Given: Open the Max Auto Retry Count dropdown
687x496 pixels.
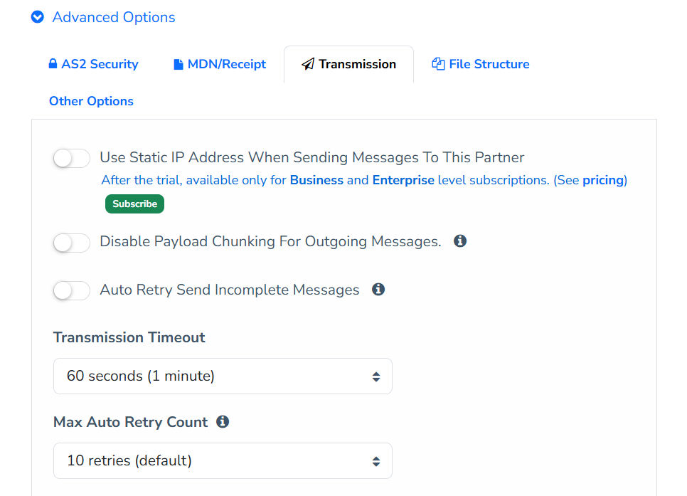Looking at the screenshot, I should 223,461.
